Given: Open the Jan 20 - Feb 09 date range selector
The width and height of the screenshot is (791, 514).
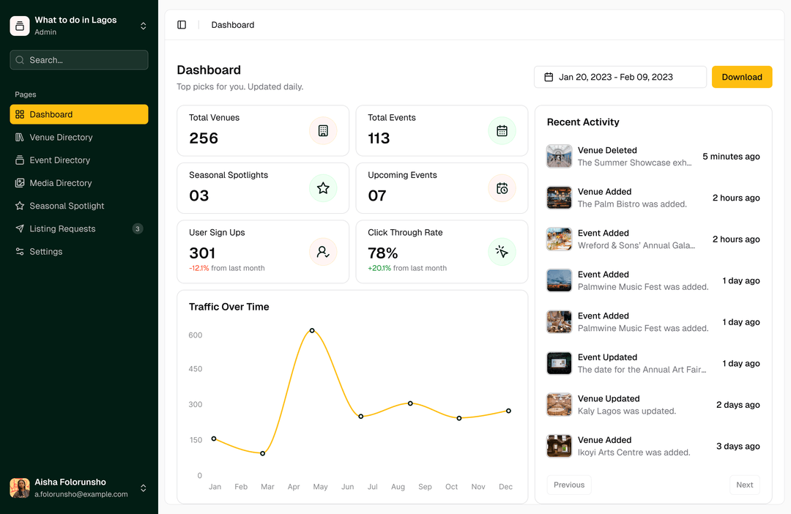Looking at the screenshot, I should [620, 76].
